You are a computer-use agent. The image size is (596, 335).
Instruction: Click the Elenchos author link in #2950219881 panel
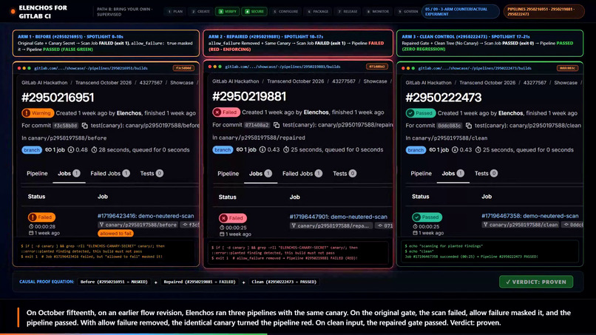[316, 112]
